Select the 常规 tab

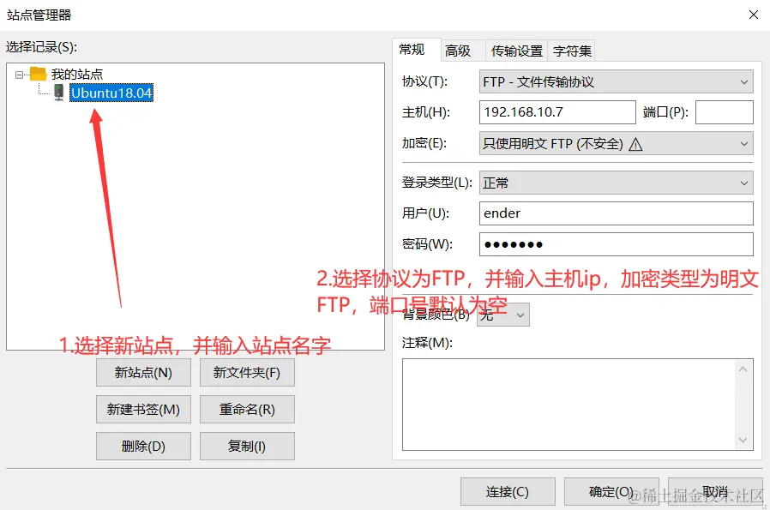click(x=414, y=50)
